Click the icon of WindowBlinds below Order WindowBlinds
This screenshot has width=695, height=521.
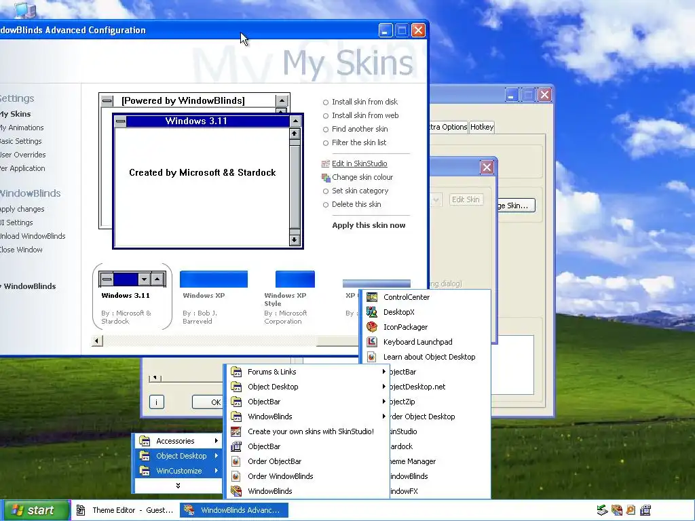click(x=236, y=491)
